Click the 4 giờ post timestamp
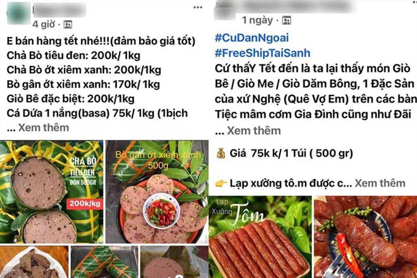417x278 pixels. (44, 25)
